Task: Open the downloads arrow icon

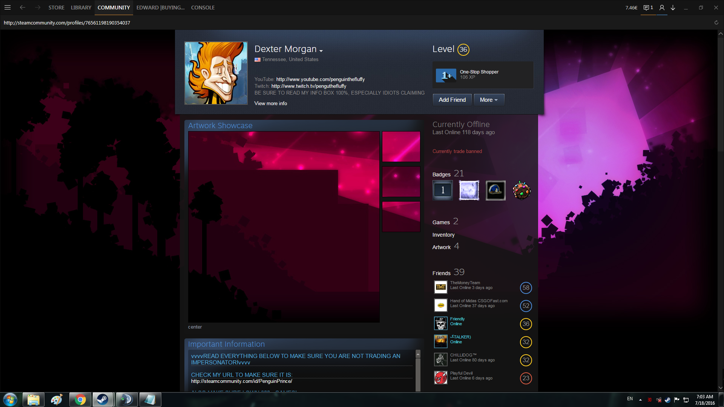Action: [x=673, y=8]
